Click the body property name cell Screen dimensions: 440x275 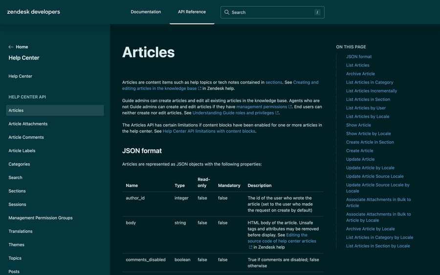tap(131, 223)
